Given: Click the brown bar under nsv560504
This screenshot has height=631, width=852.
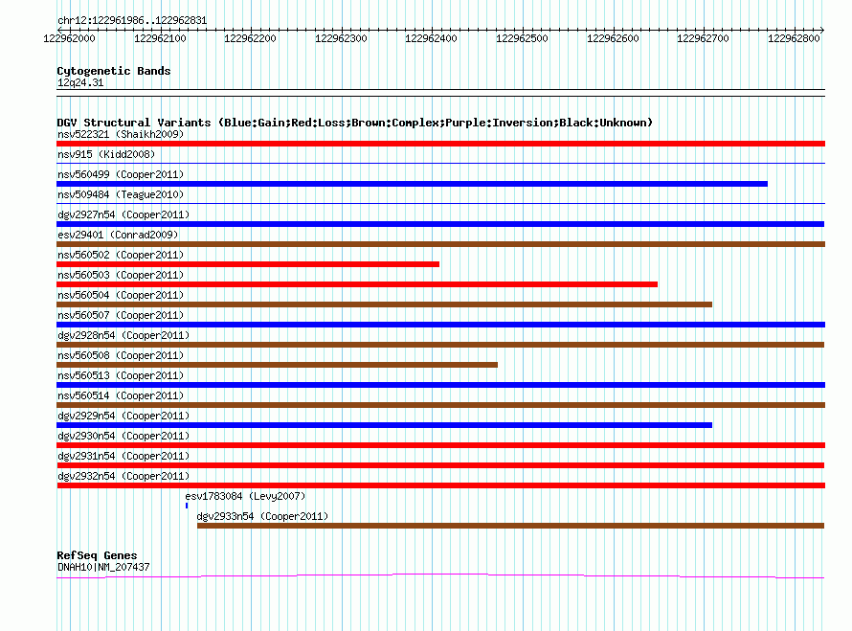Looking at the screenshot, I should click(x=384, y=304).
